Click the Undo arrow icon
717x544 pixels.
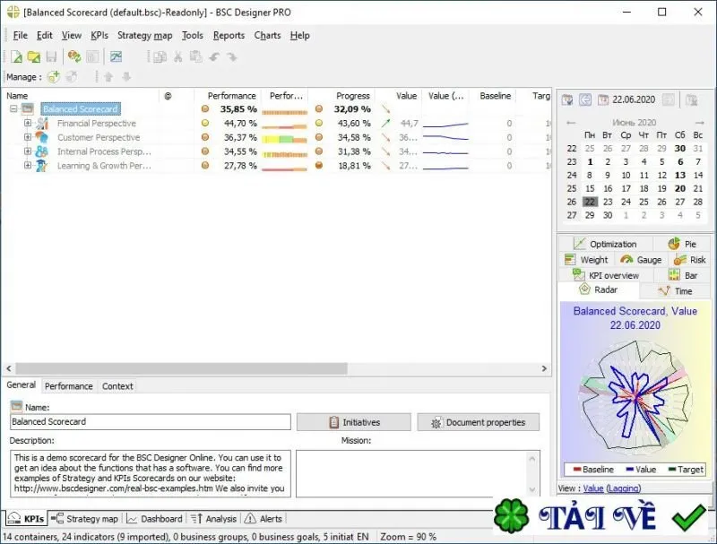coord(214,56)
